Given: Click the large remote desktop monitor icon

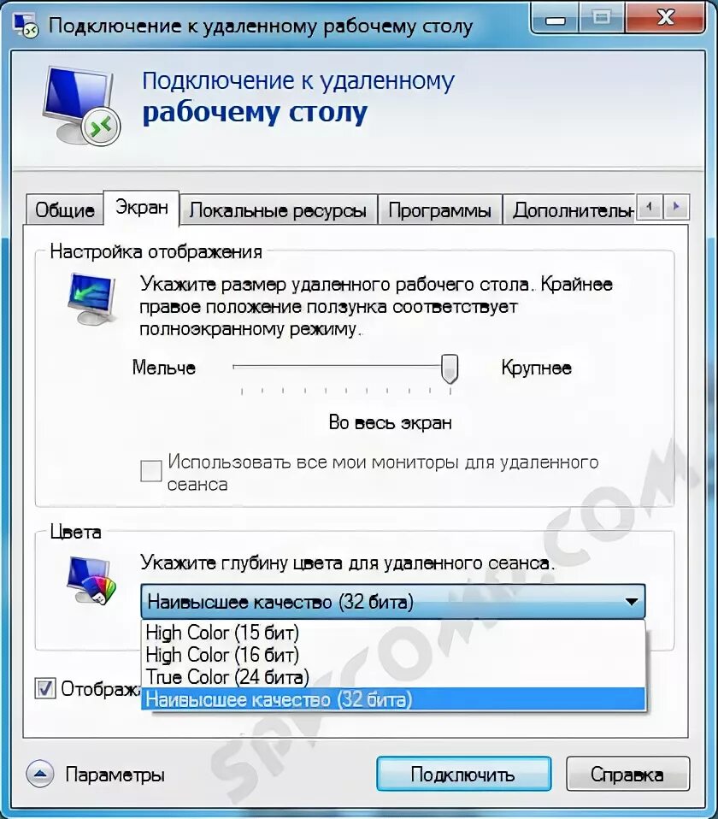Looking at the screenshot, I should click(81, 105).
